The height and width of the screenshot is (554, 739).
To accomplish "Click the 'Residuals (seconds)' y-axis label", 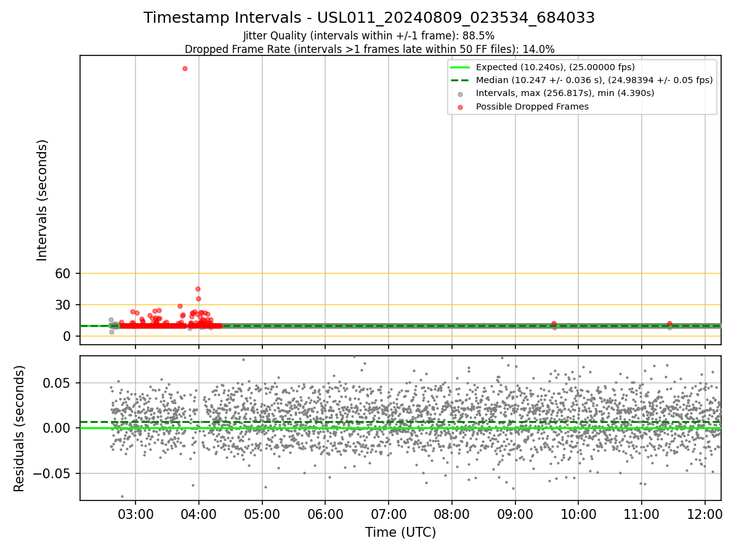I will (20, 428).
